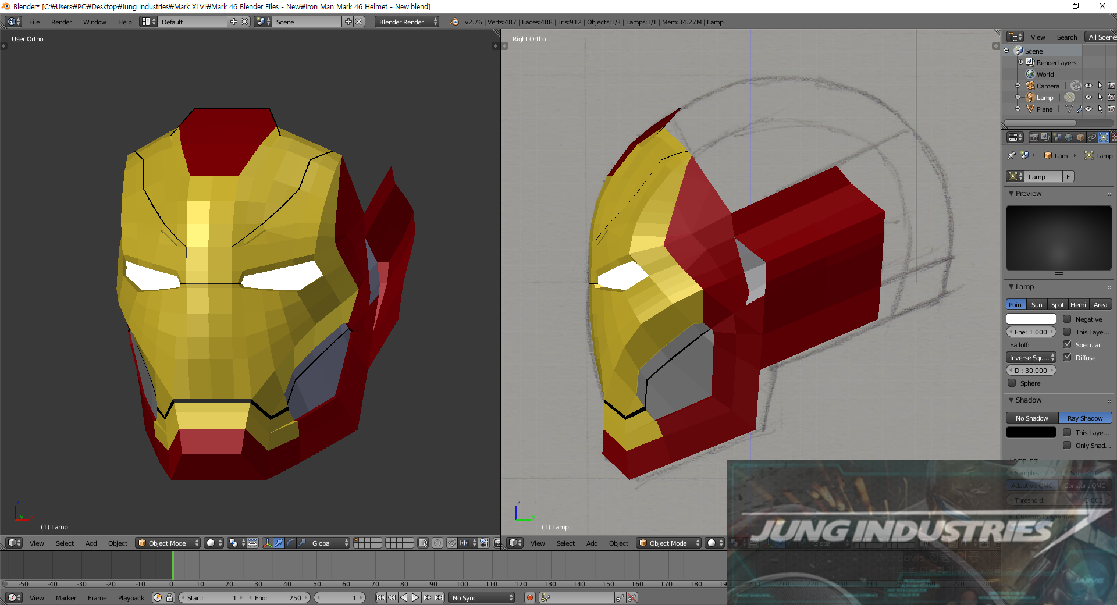Open the World properties tab

tap(1069, 137)
